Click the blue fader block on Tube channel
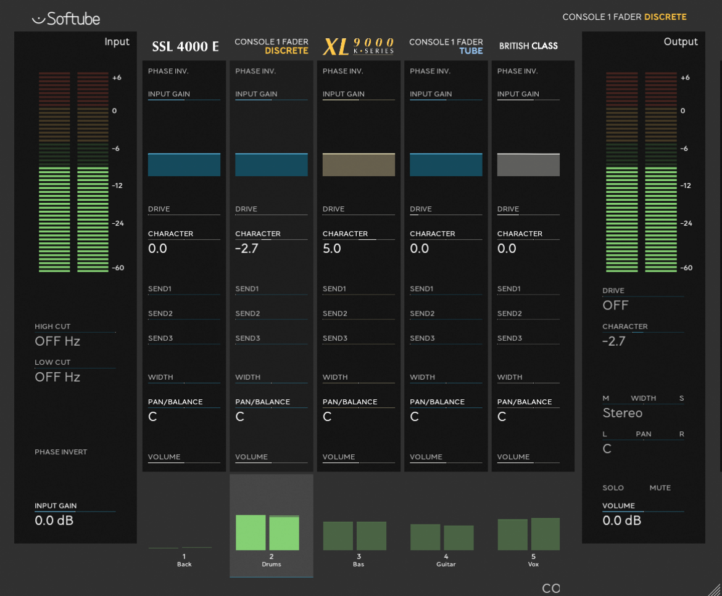722x596 pixels. point(446,165)
